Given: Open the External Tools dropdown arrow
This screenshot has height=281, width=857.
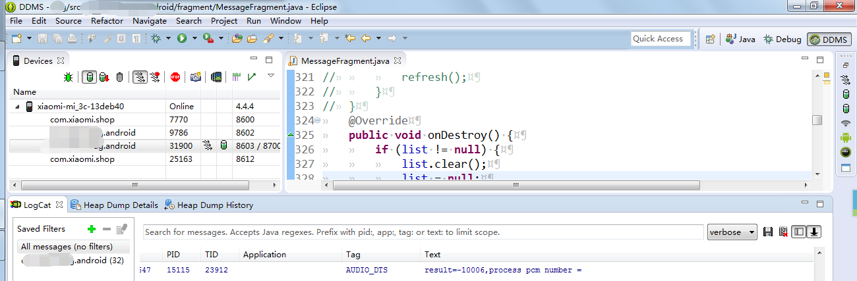Looking at the screenshot, I should pos(220,39).
